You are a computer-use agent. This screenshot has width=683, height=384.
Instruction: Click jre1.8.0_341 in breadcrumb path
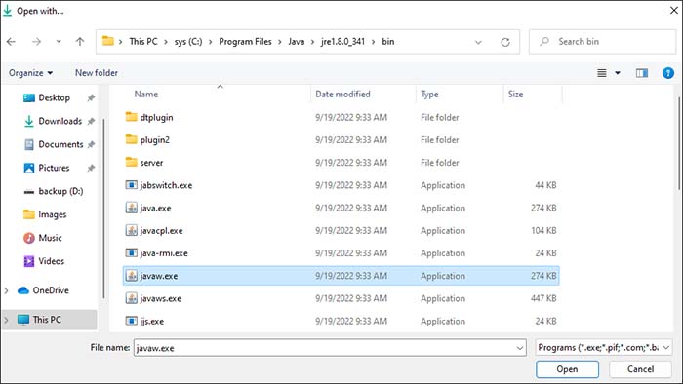pyautogui.click(x=342, y=42)
